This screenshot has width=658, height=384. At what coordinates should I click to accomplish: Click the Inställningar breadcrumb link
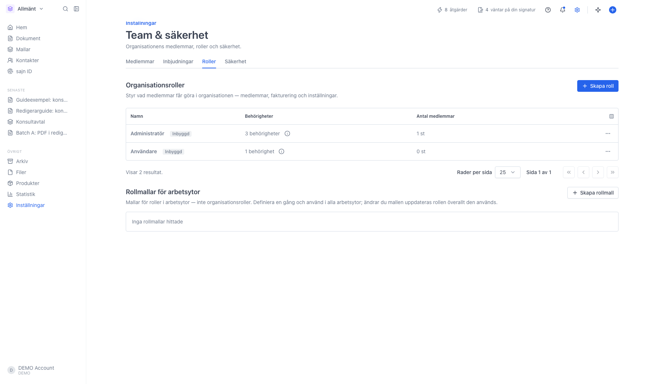point(141,23)
